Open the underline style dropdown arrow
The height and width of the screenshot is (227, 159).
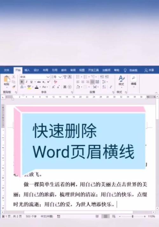click(x=35, y=82)
